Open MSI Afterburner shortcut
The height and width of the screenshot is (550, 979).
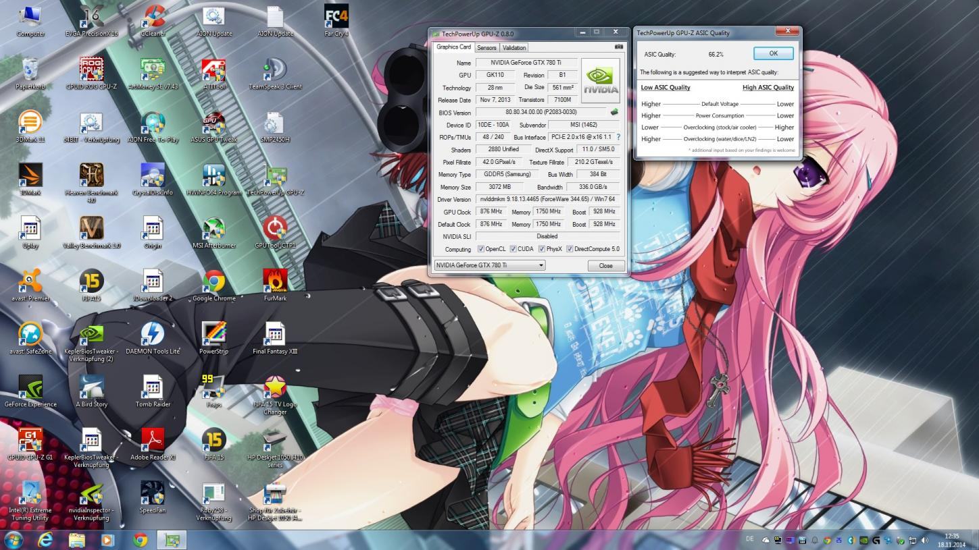coord(214,232)
